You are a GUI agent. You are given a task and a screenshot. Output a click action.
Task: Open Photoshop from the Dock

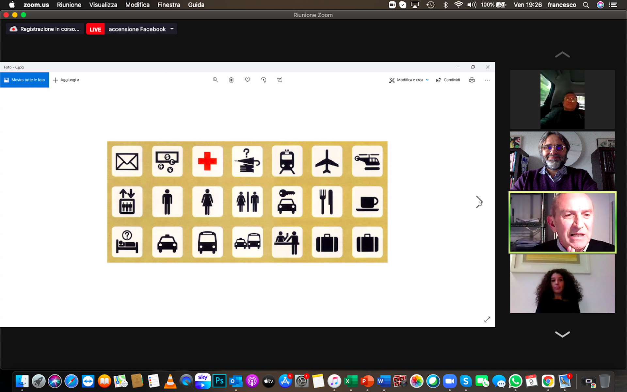click(219, 381)
